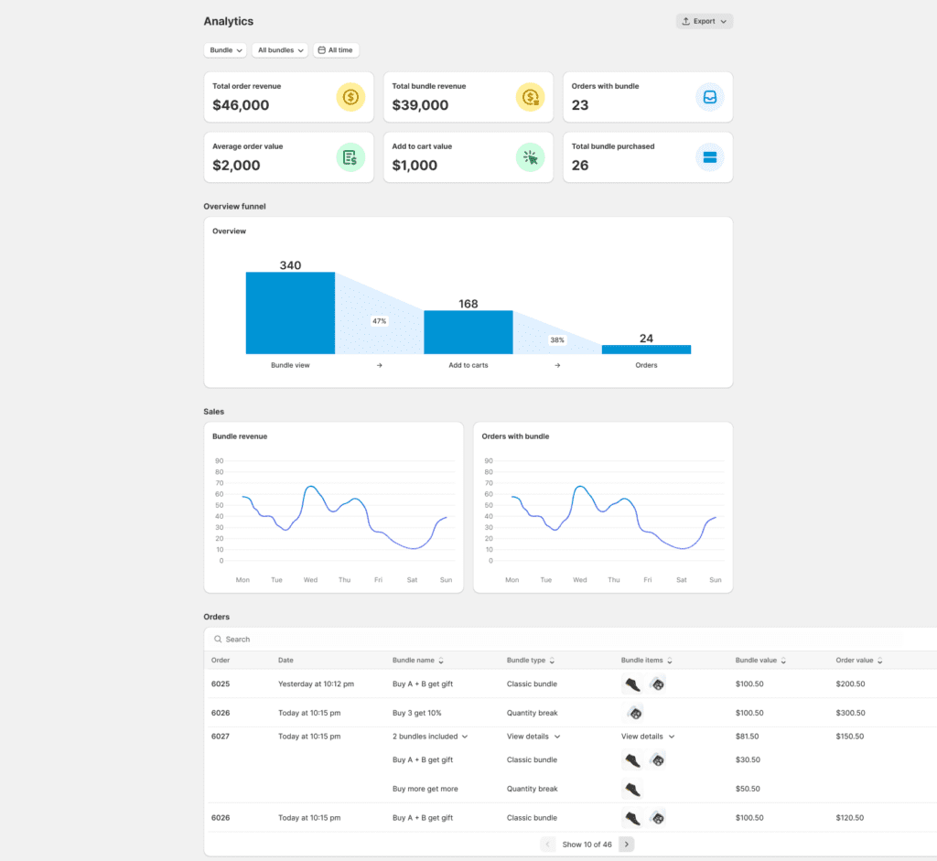
Task: Click the Orders with bundle inbox icon
Action: click(709, 97)
